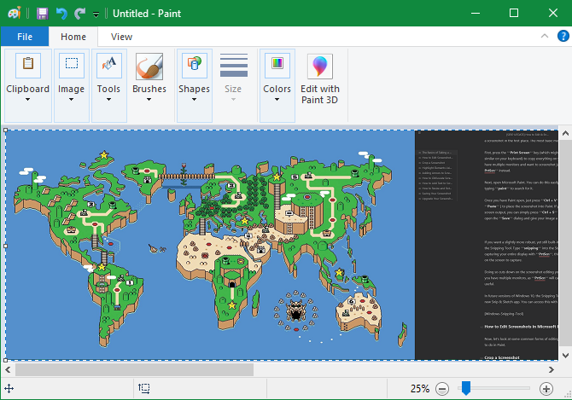The width and height of the screenshot is (572, 400).
Task: Expand the Tools group dropdown arrow
Action: click(108, 100)
